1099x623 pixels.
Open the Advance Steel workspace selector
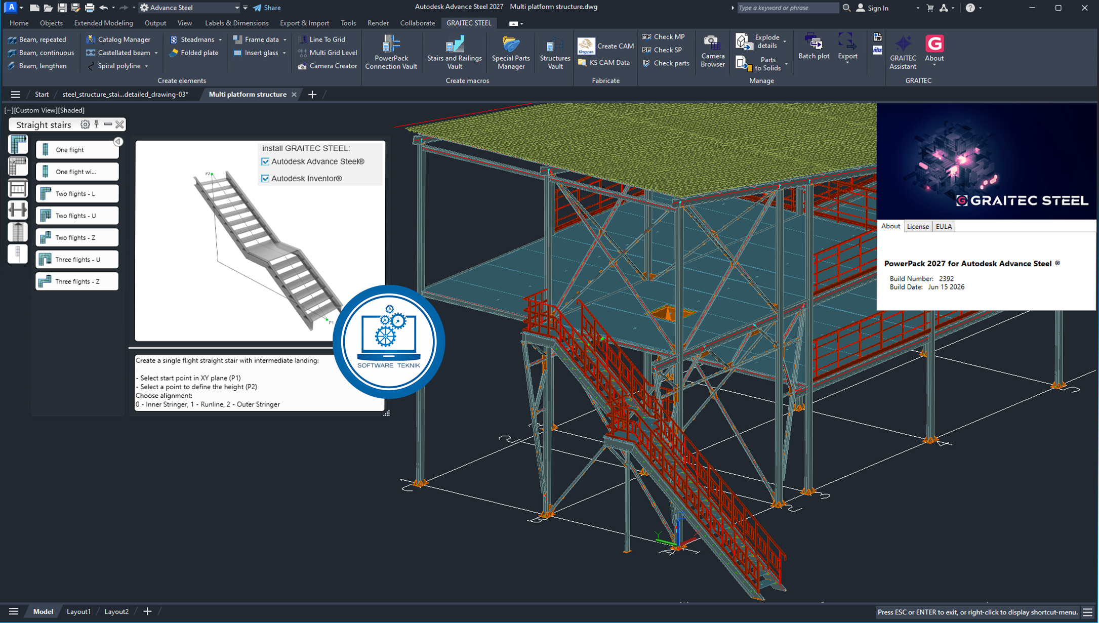(x=189, y=8)
